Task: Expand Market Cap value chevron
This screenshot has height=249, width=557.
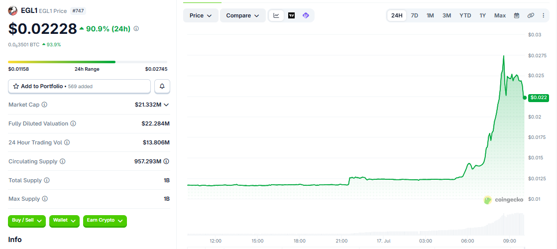Action: 166,105
